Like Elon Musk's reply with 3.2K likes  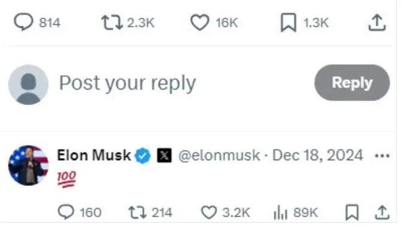tap(208, 212)
